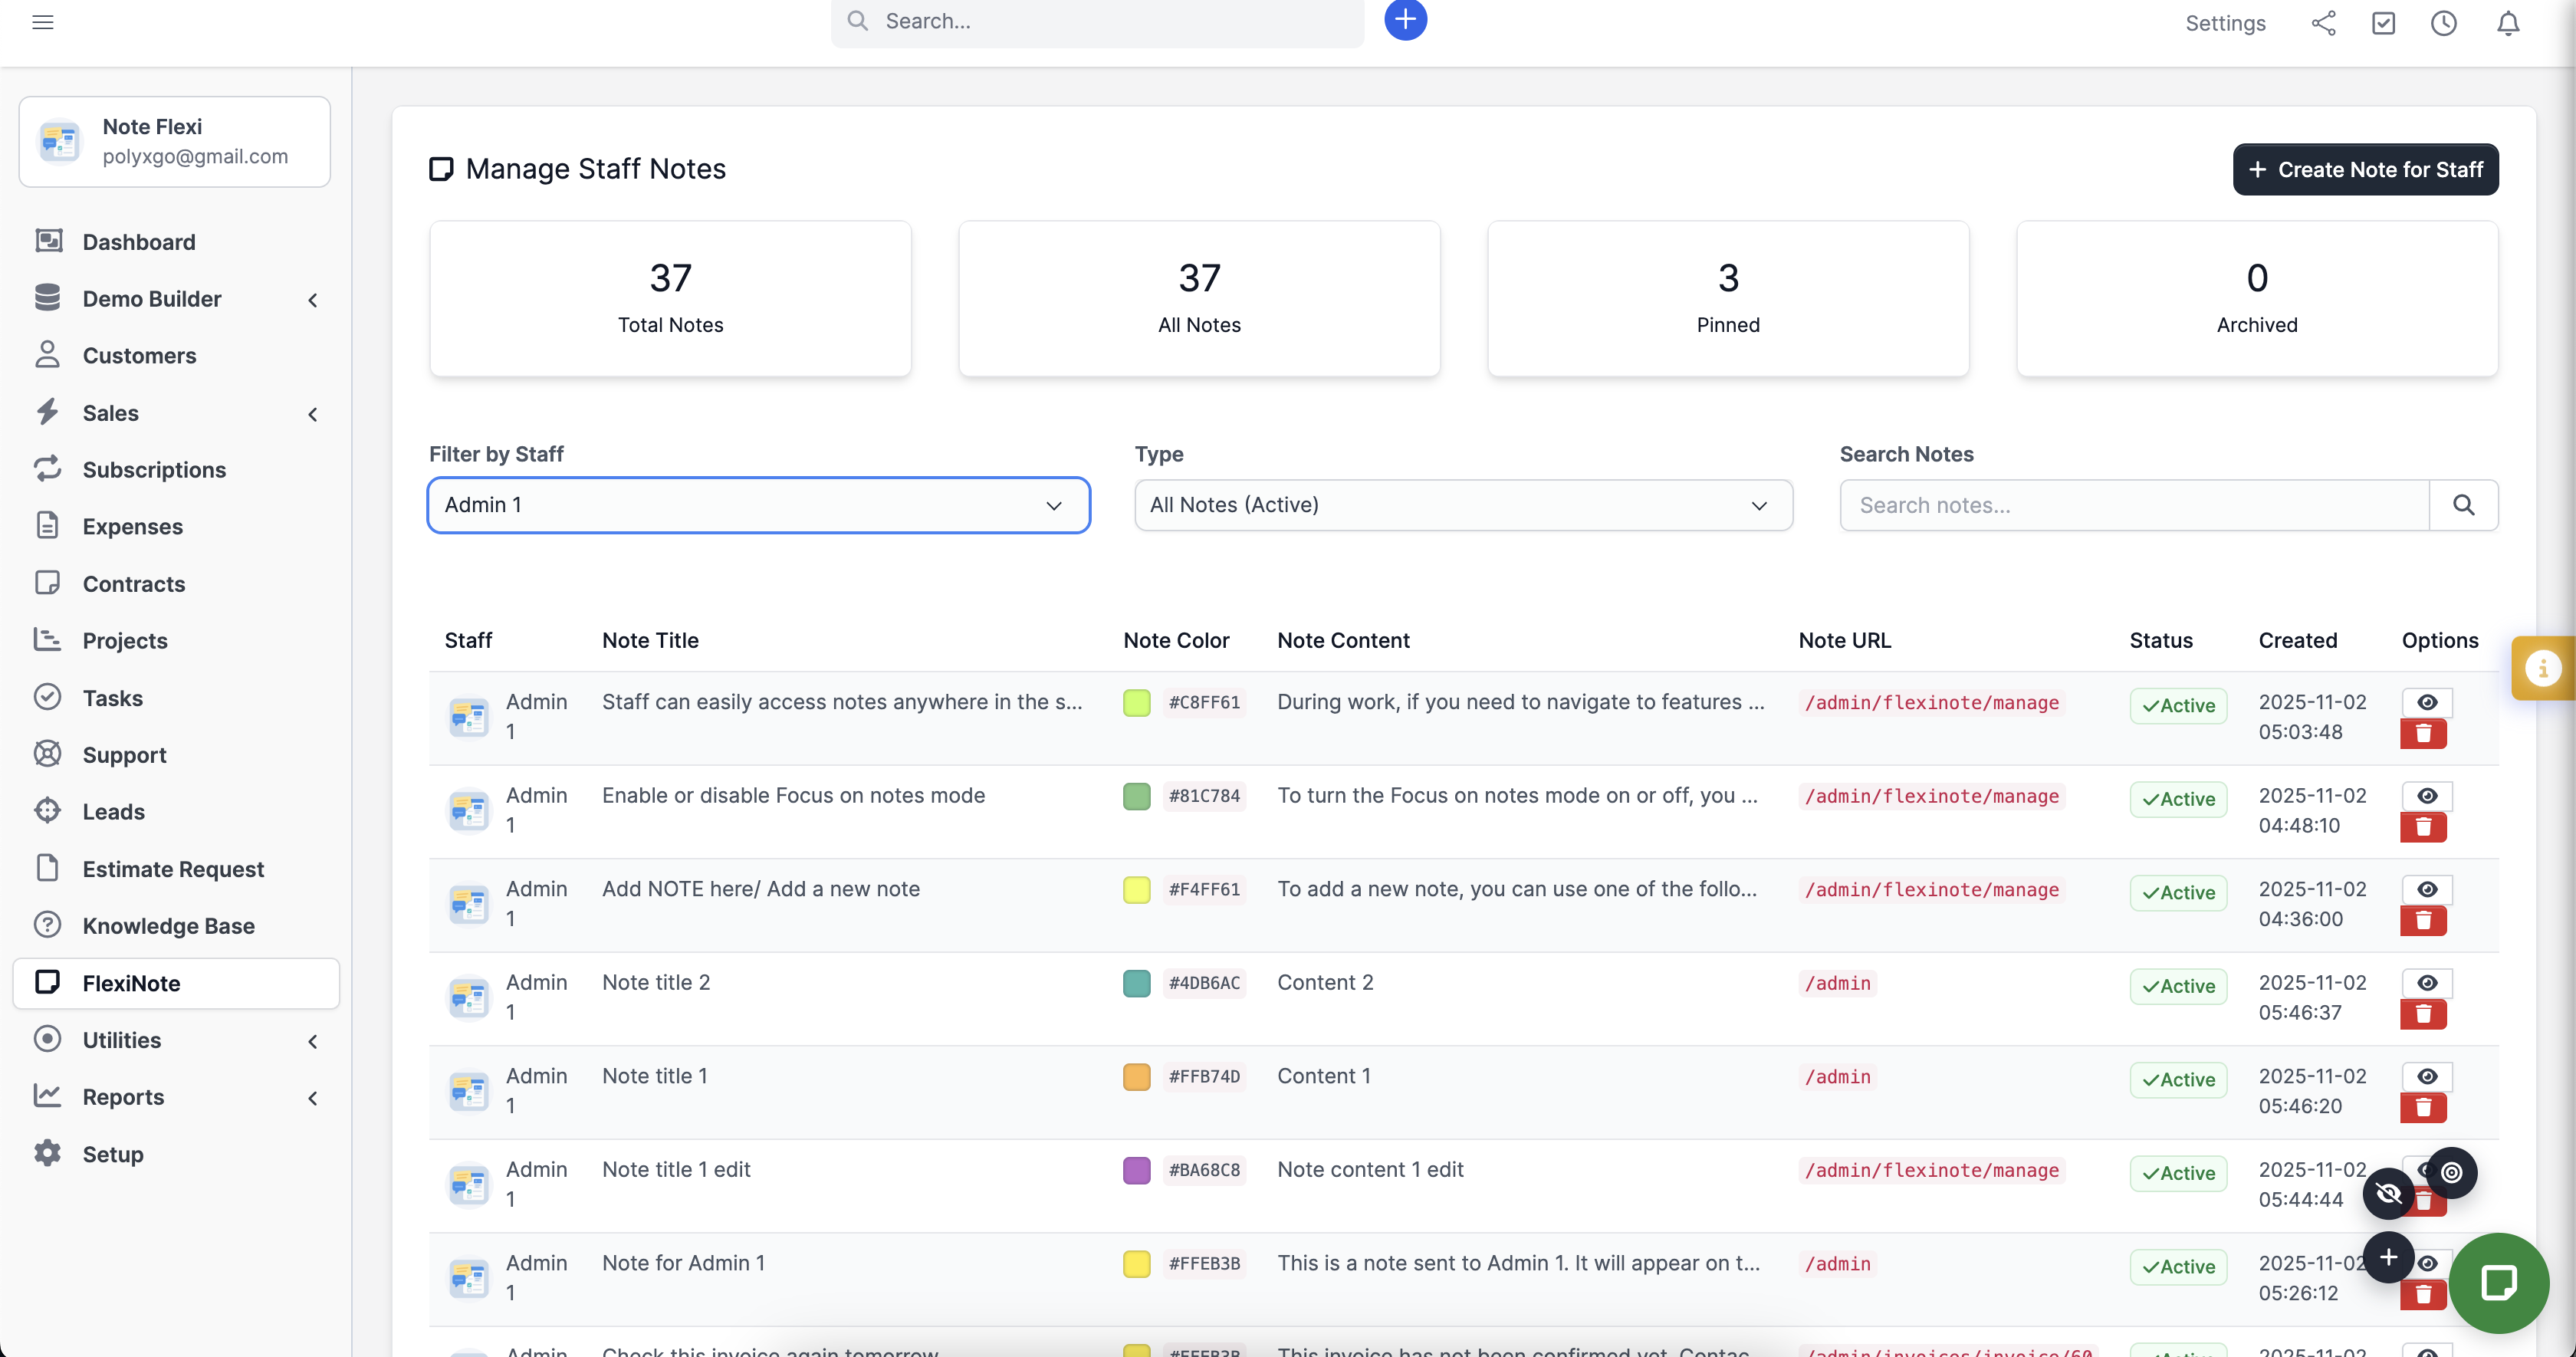Open the share icon in top bar

[x=2323, y=23]
